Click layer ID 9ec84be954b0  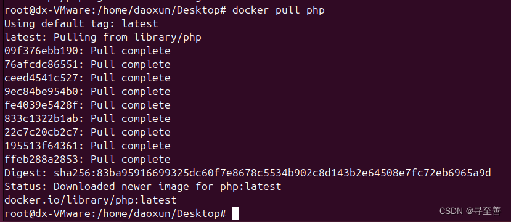(41, 92)
